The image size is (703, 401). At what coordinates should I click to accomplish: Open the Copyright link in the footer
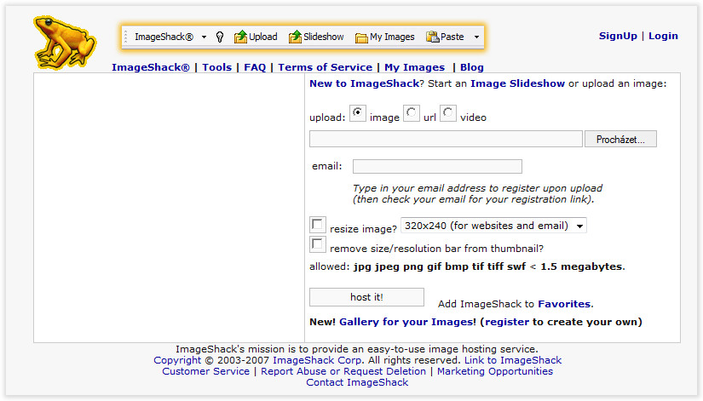coord(177,360)
